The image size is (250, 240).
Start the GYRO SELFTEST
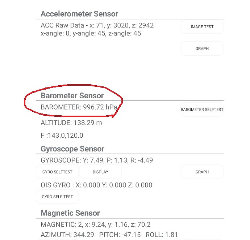(57, 172)
